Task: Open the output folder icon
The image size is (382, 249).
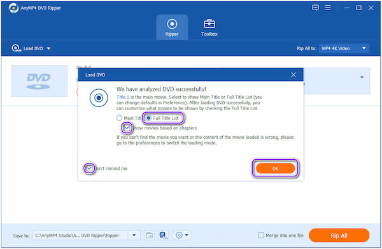Action: (149, 236)
